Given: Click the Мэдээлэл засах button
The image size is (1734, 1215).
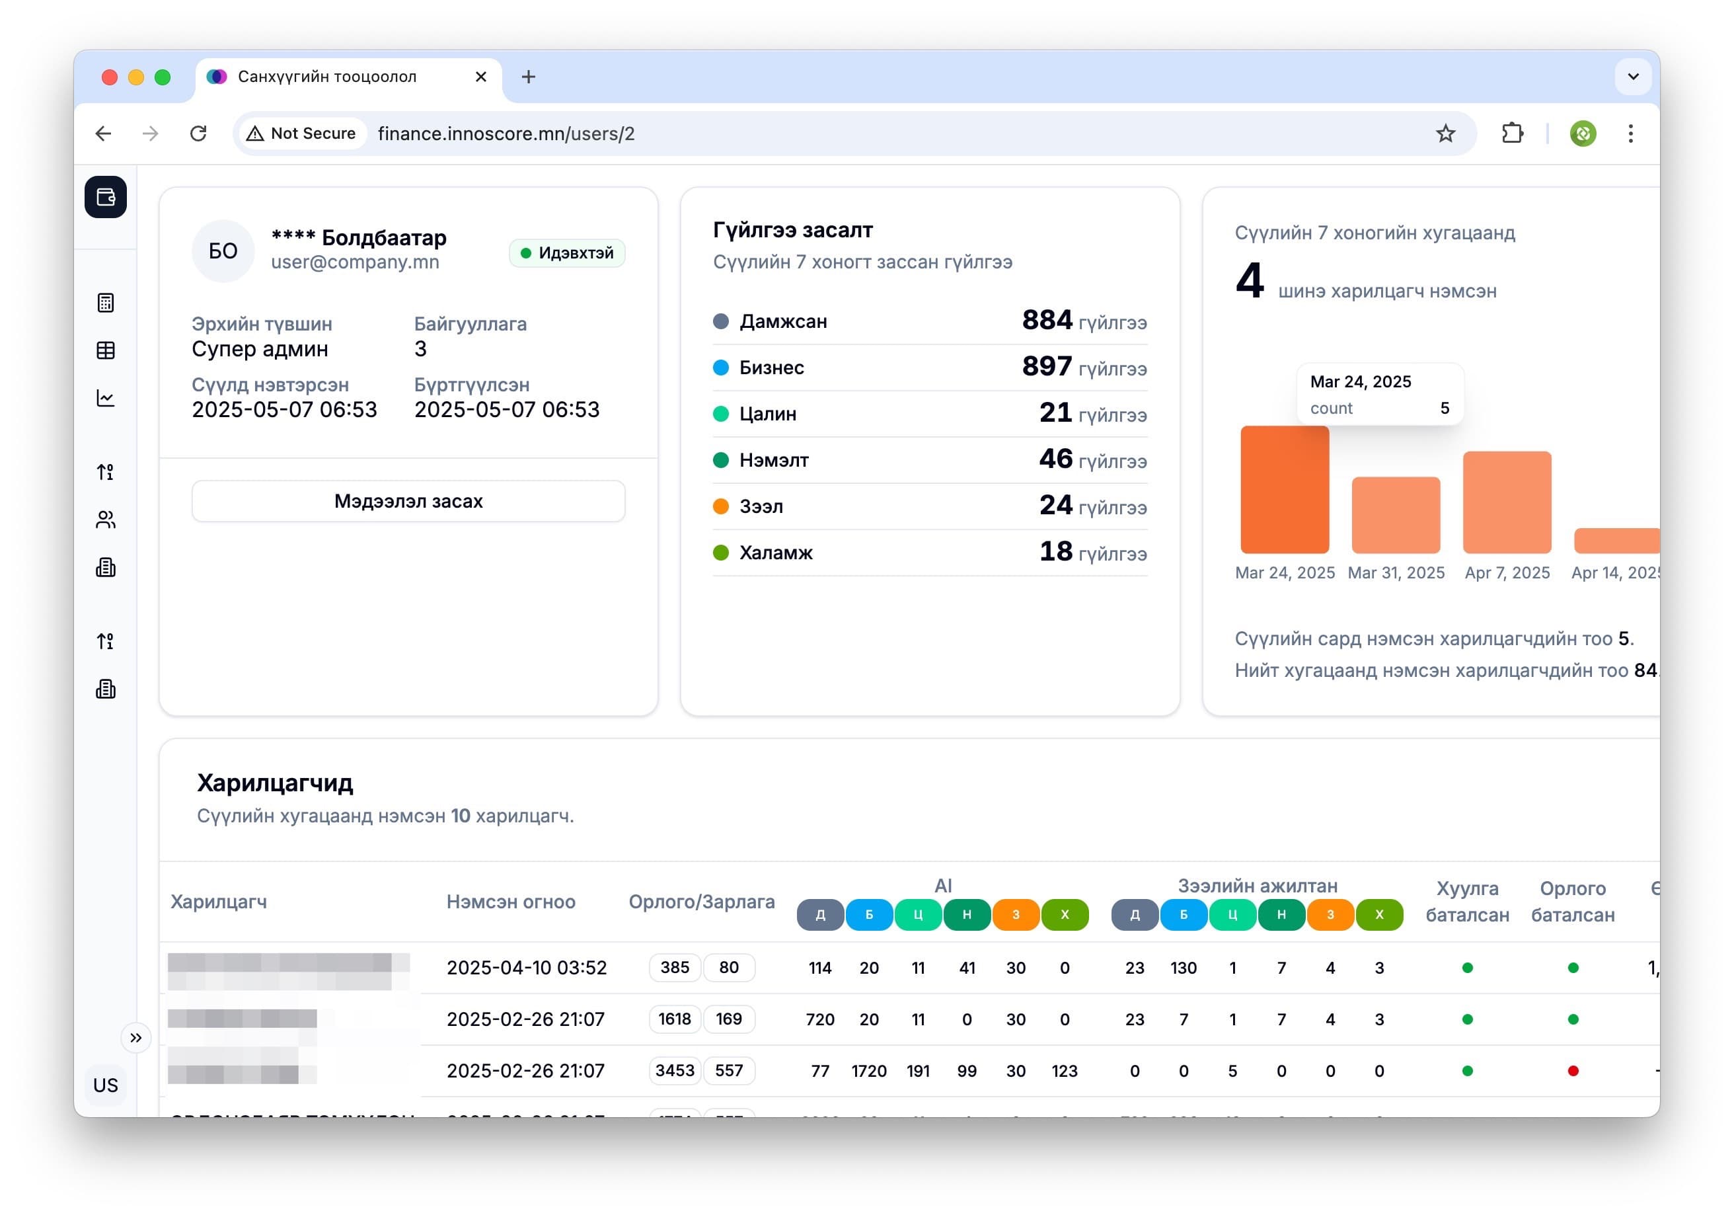Looking at the screenshot, I should tap(408, 501).
